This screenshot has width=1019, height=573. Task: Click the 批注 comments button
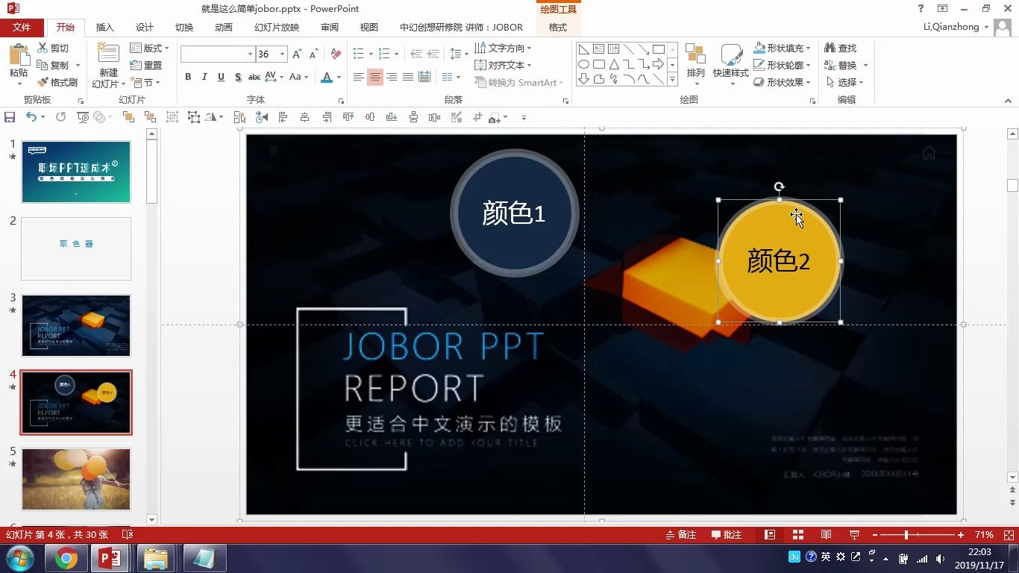(x=726, y=534)
